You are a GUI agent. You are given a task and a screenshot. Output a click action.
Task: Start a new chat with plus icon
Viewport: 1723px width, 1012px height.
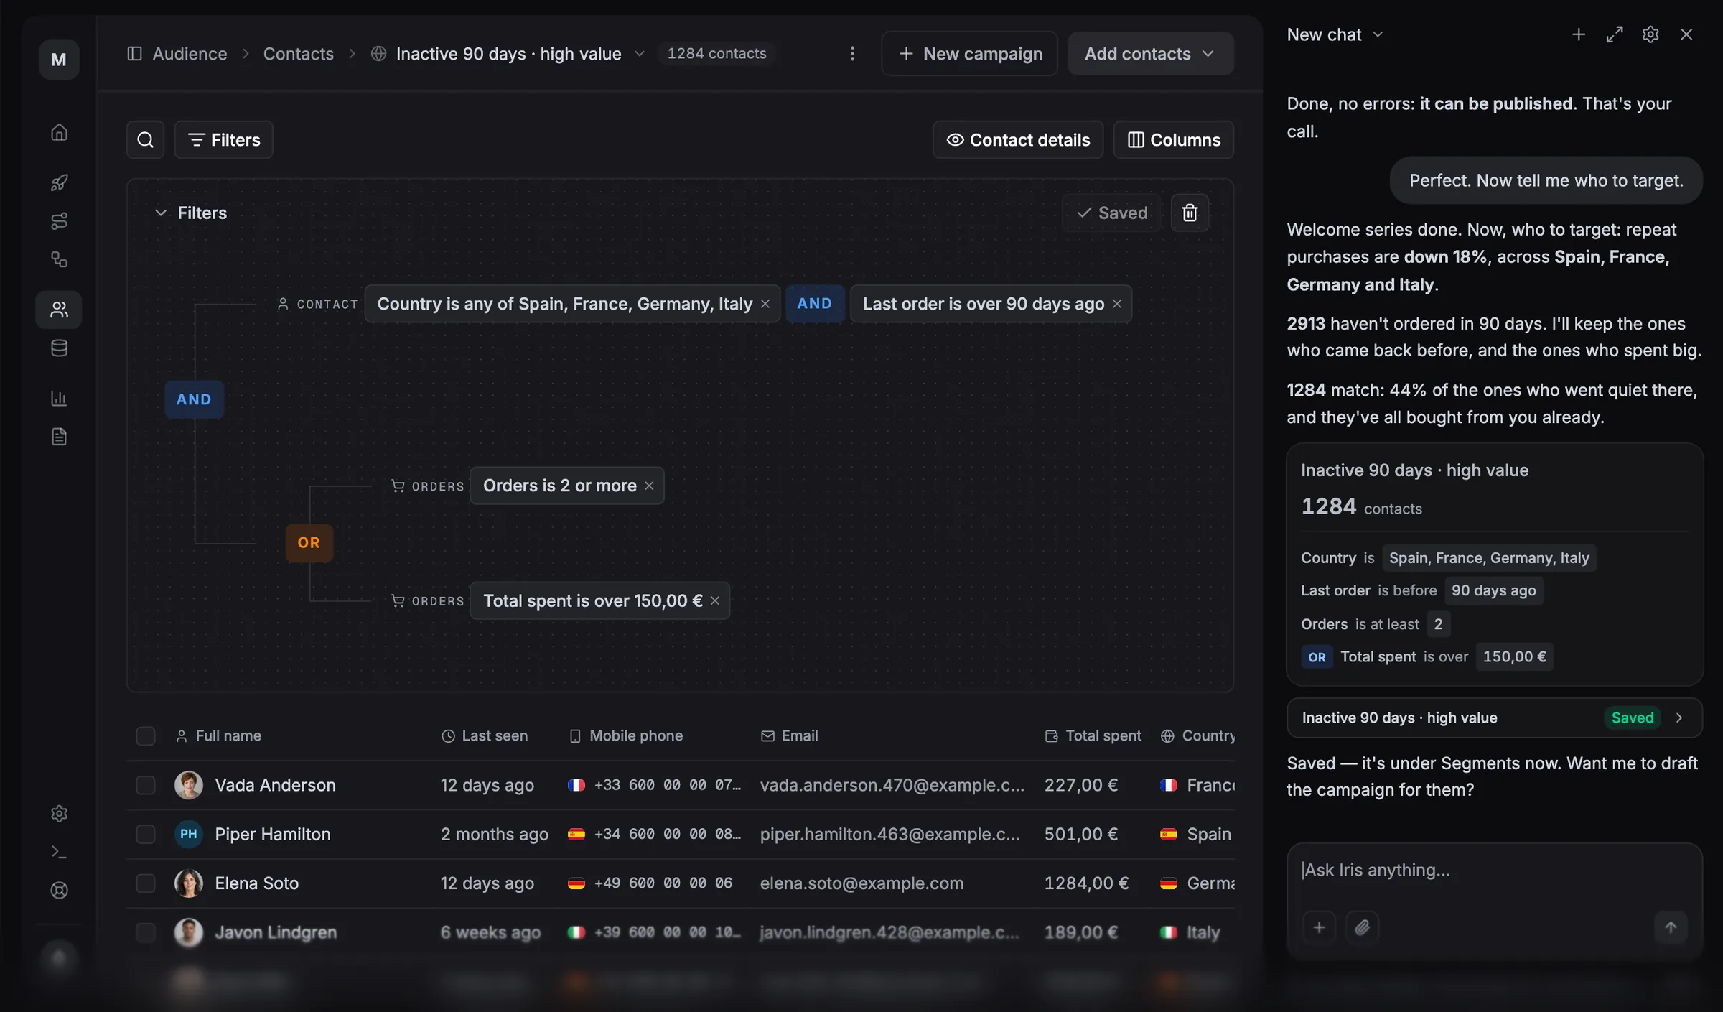[x=1579, y=34]
